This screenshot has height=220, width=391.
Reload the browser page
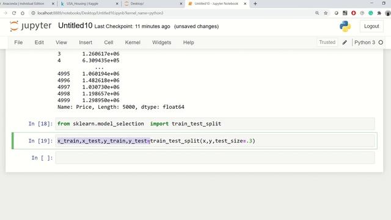(14, 13)
